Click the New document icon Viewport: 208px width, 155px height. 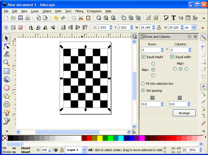coord(6,18)
